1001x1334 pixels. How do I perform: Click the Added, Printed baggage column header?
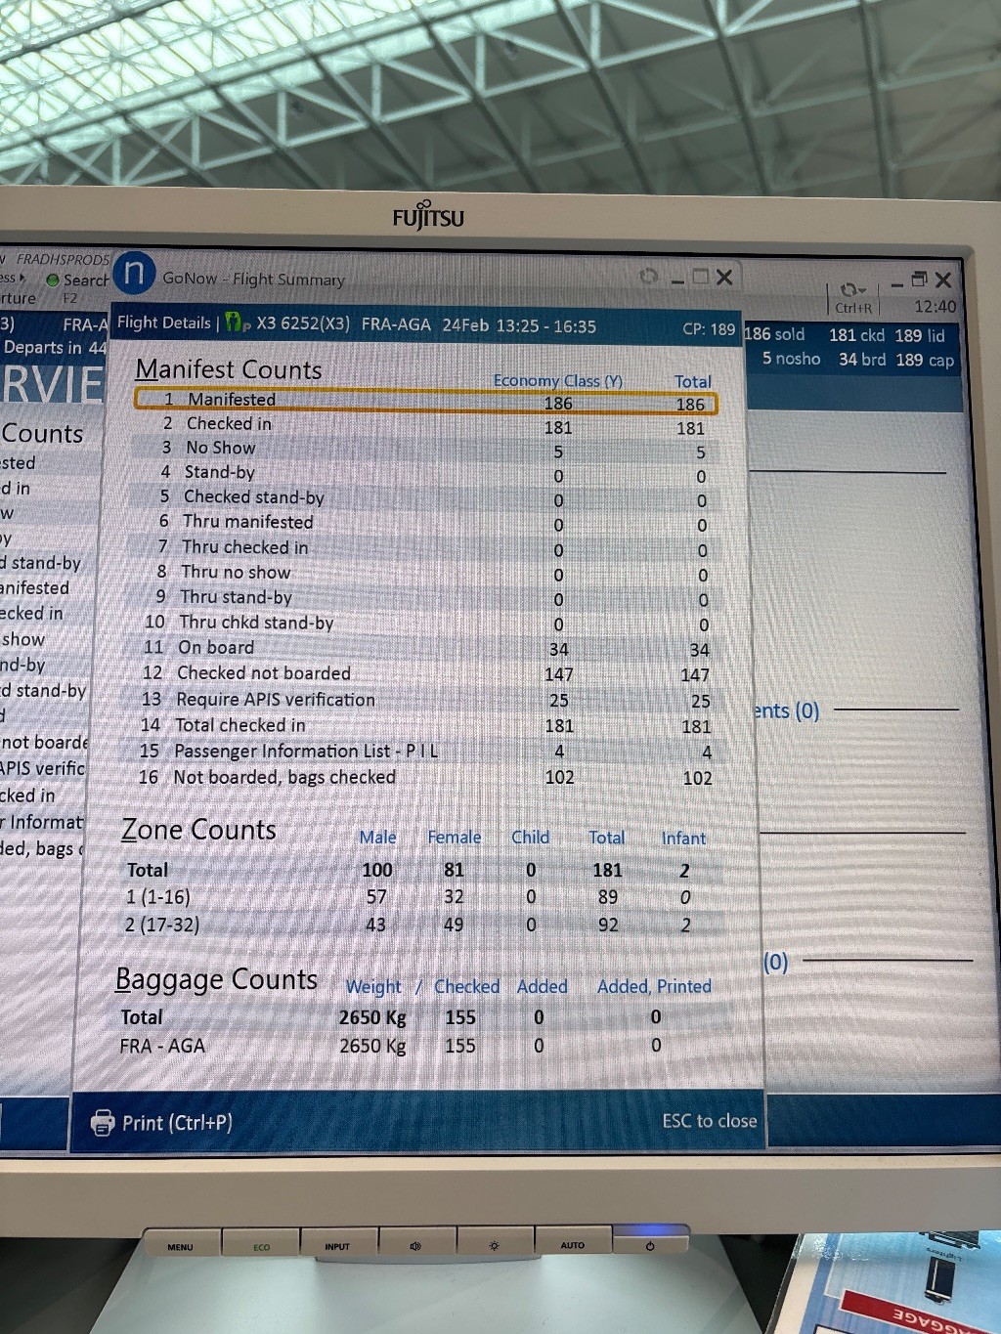tap(654, 987)
